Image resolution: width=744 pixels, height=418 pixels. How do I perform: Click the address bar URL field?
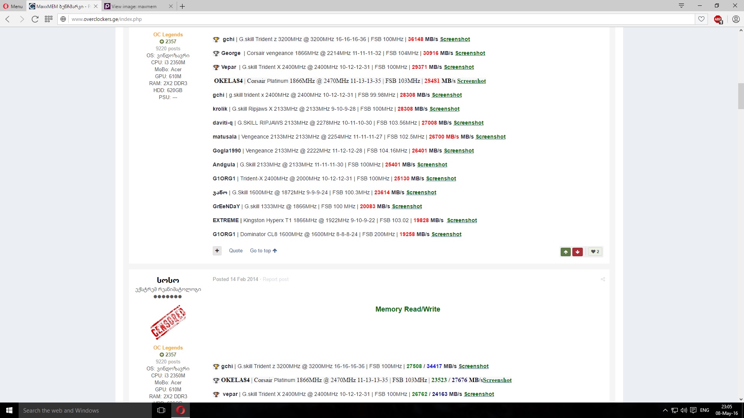[349, 19]
